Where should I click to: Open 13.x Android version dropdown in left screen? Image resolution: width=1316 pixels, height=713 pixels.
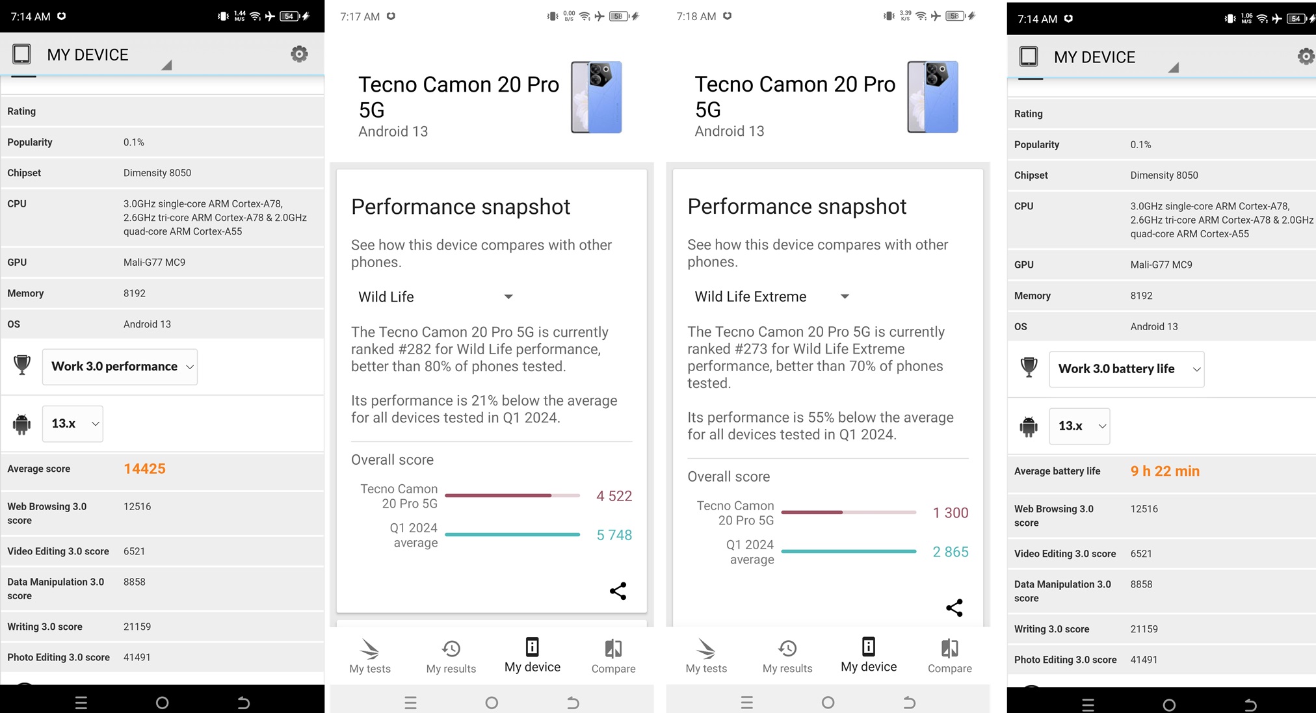73,424
